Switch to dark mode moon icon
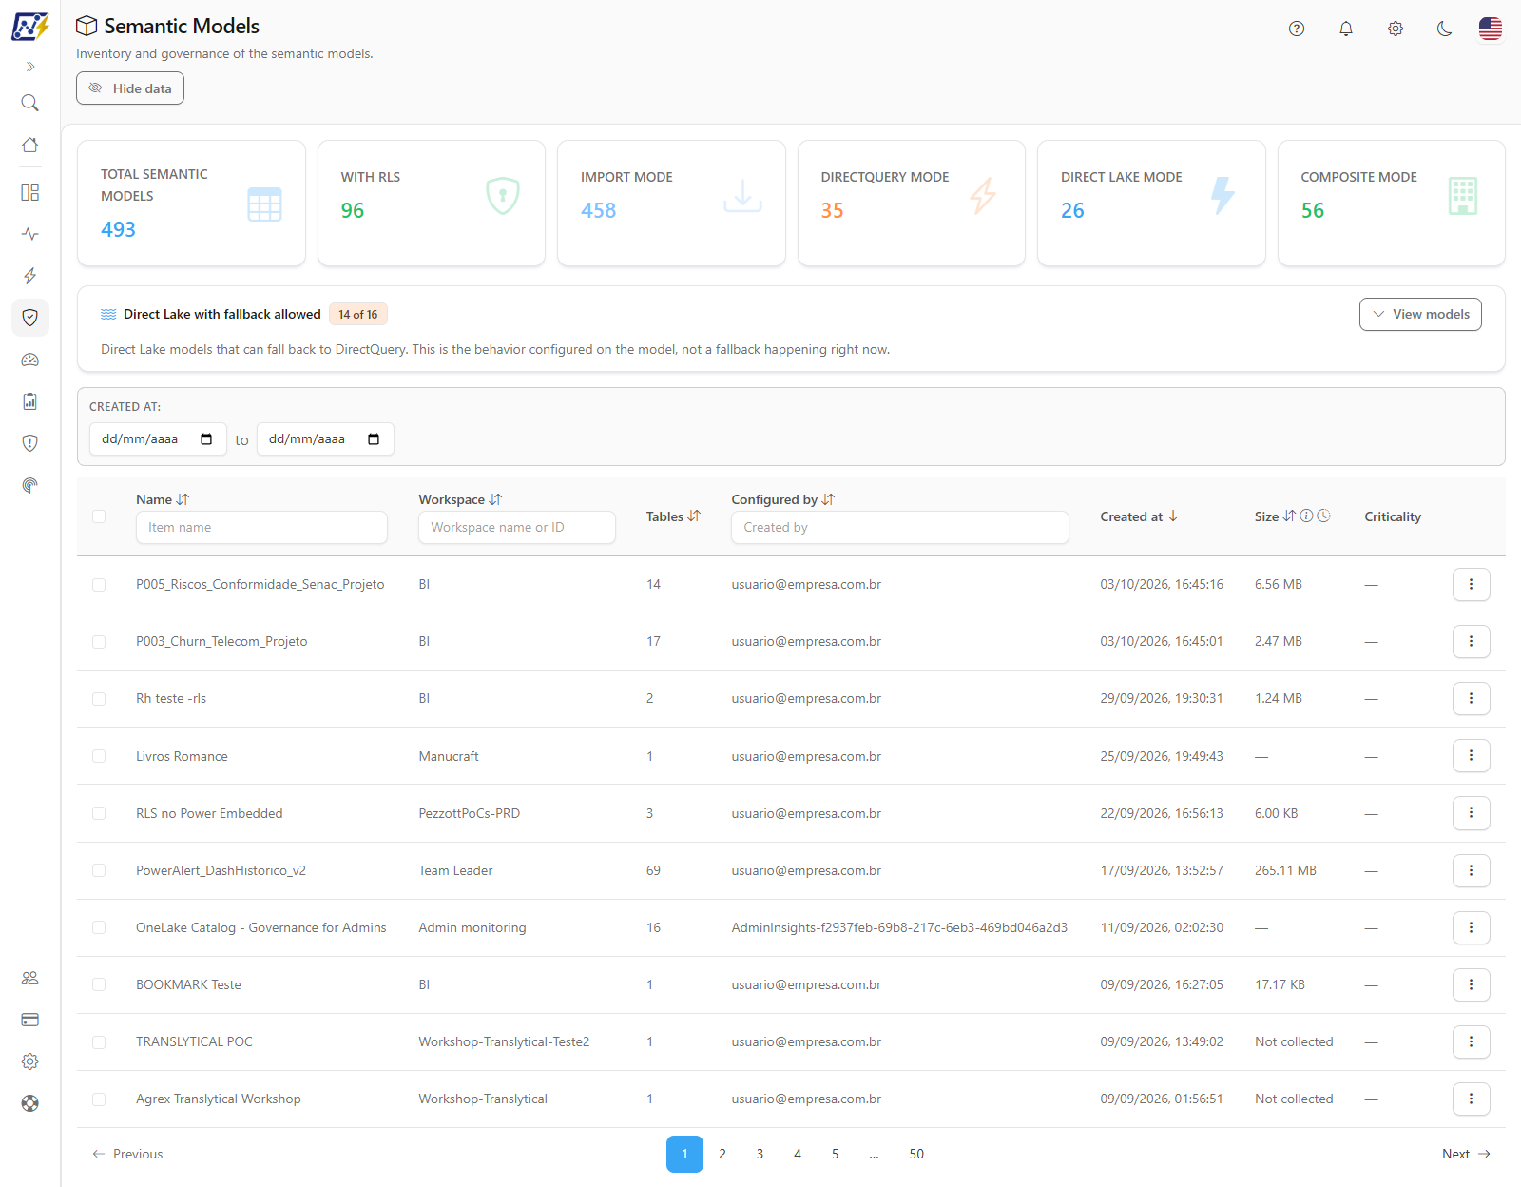 [1445, 29]
